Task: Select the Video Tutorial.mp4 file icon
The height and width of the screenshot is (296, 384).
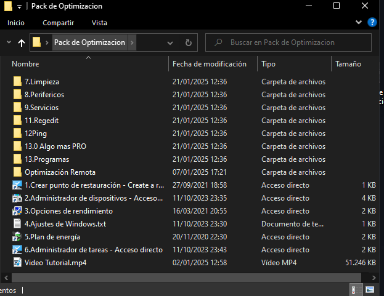Action: (17, 263)
